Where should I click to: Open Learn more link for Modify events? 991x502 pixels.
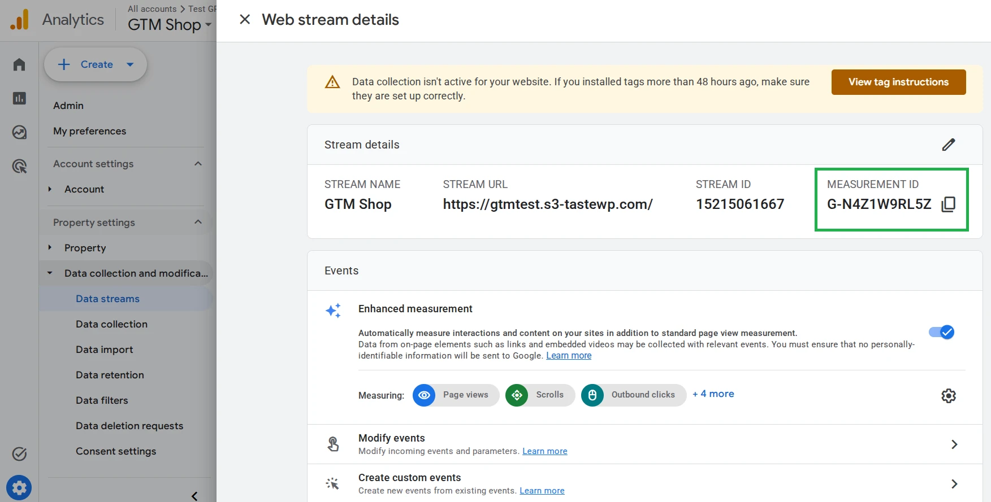(x=545, y=451)
